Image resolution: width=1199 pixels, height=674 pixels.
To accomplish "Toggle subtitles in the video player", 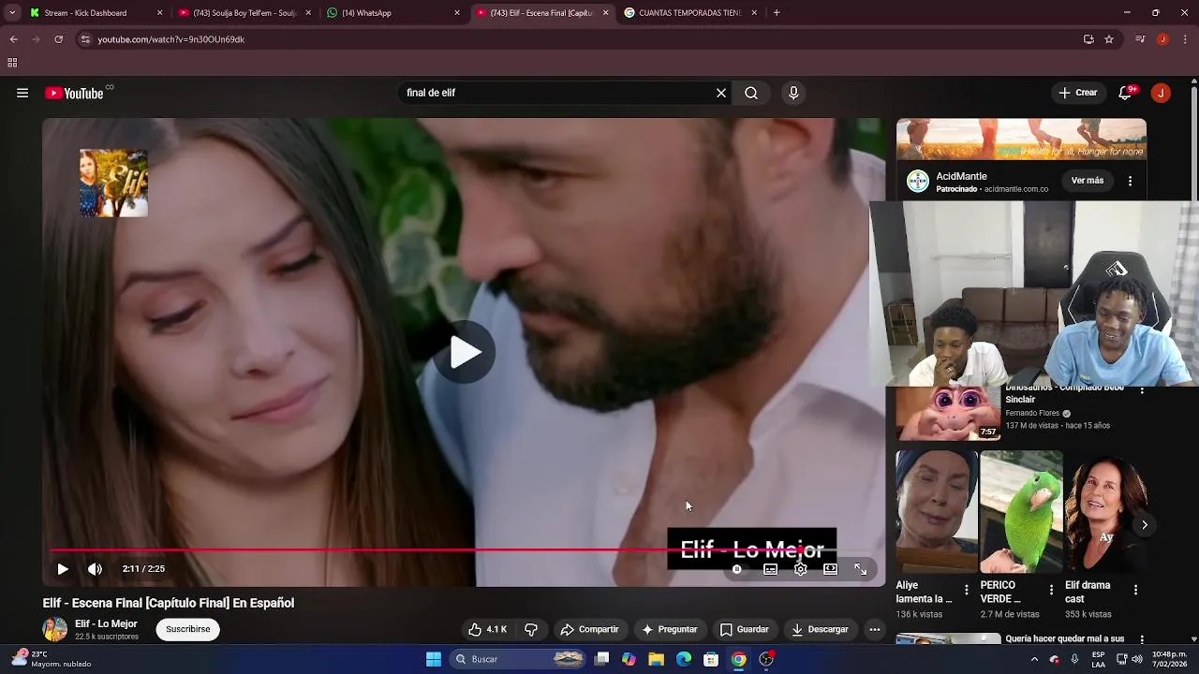I will [770, 569].
